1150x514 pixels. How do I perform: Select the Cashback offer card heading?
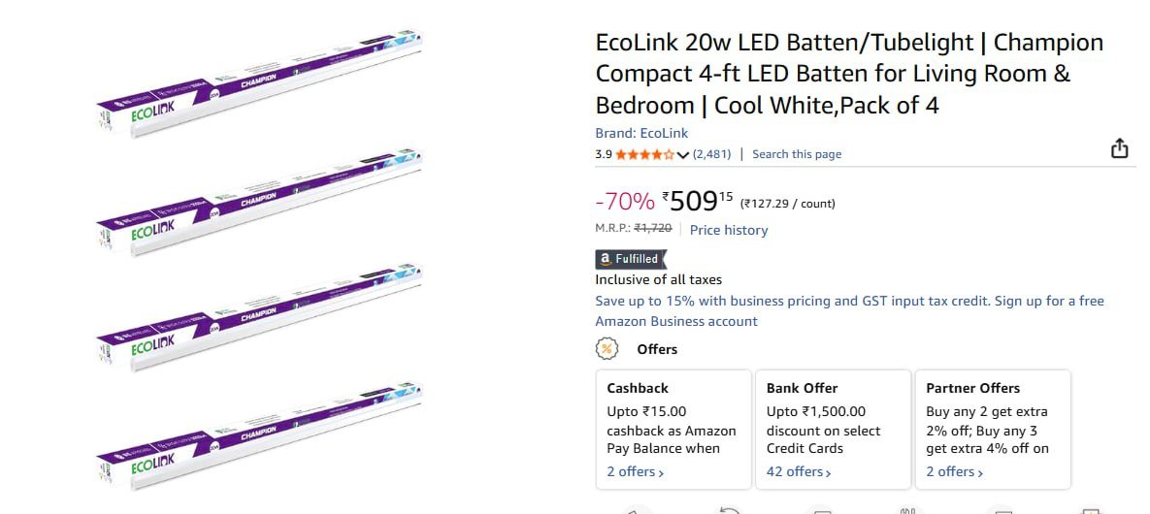tap(639, 388)
